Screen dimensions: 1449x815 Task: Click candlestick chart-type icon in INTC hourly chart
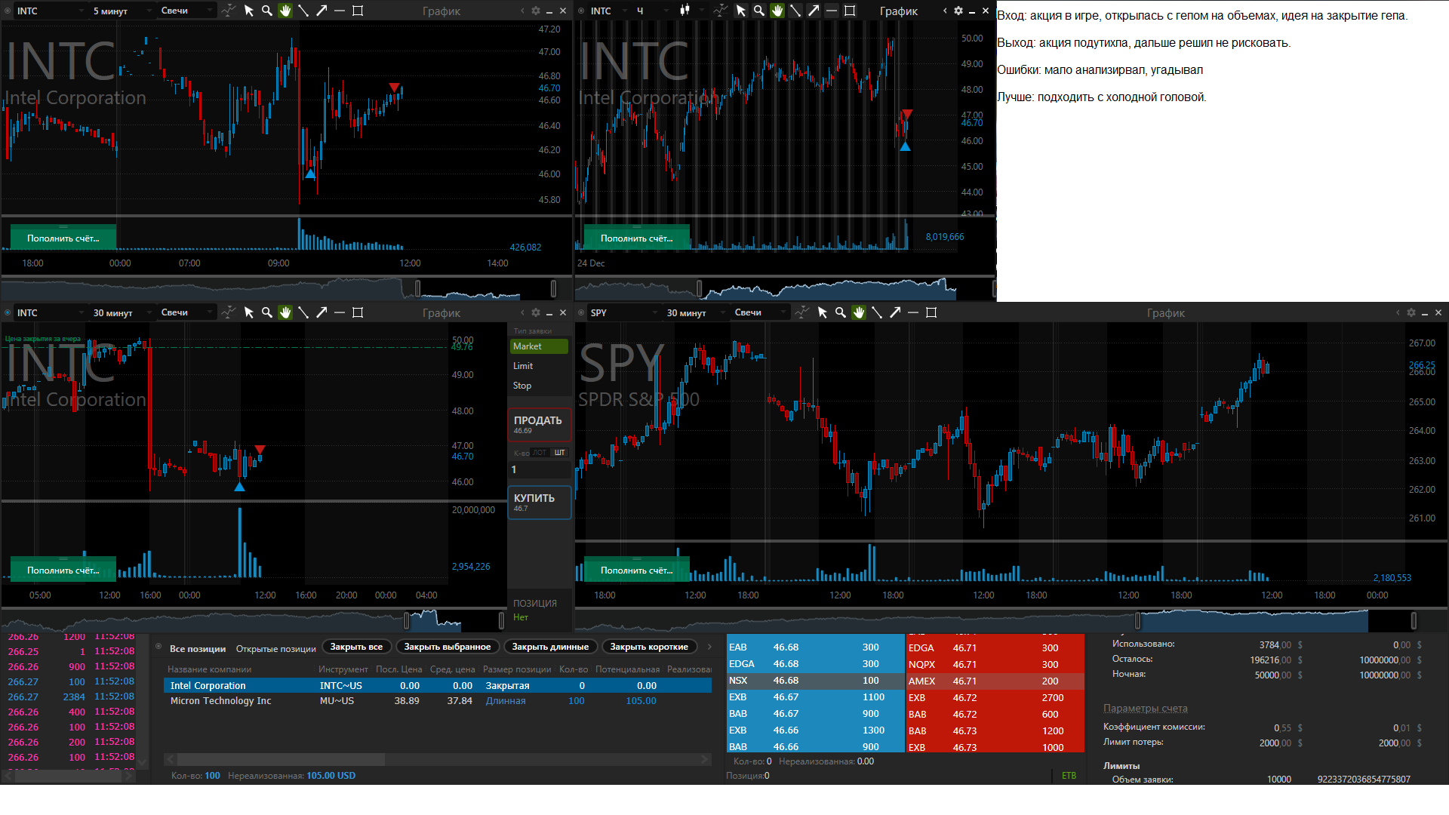pyautogui.click(x=685, y=11)
